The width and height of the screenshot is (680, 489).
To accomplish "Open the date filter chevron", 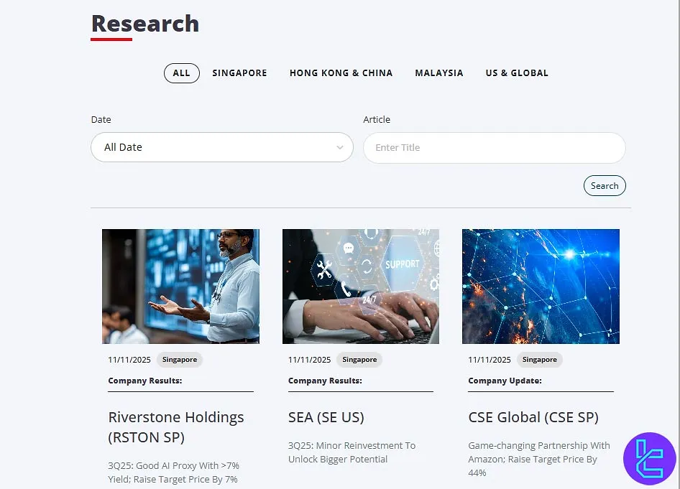I will click(340, 147).
